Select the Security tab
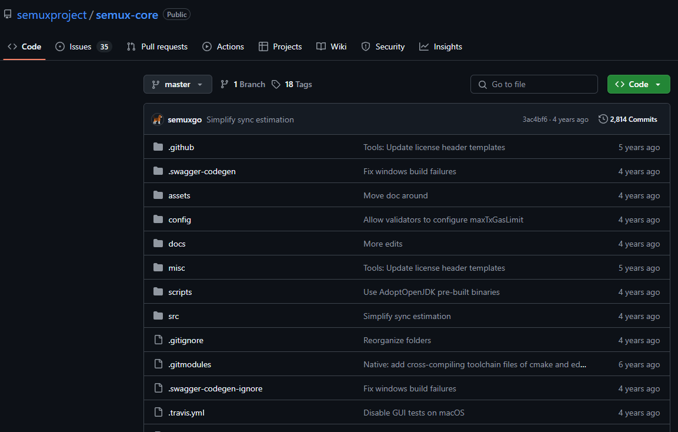 (383, 46)
